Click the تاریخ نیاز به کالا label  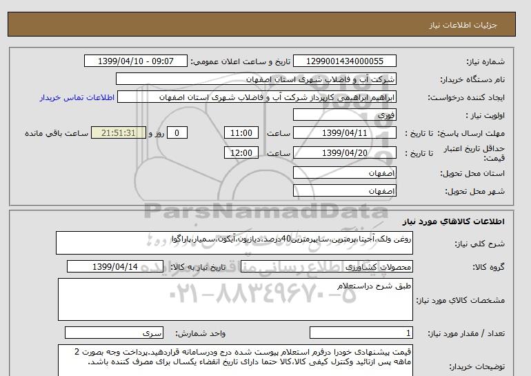[x=198, y=267]
